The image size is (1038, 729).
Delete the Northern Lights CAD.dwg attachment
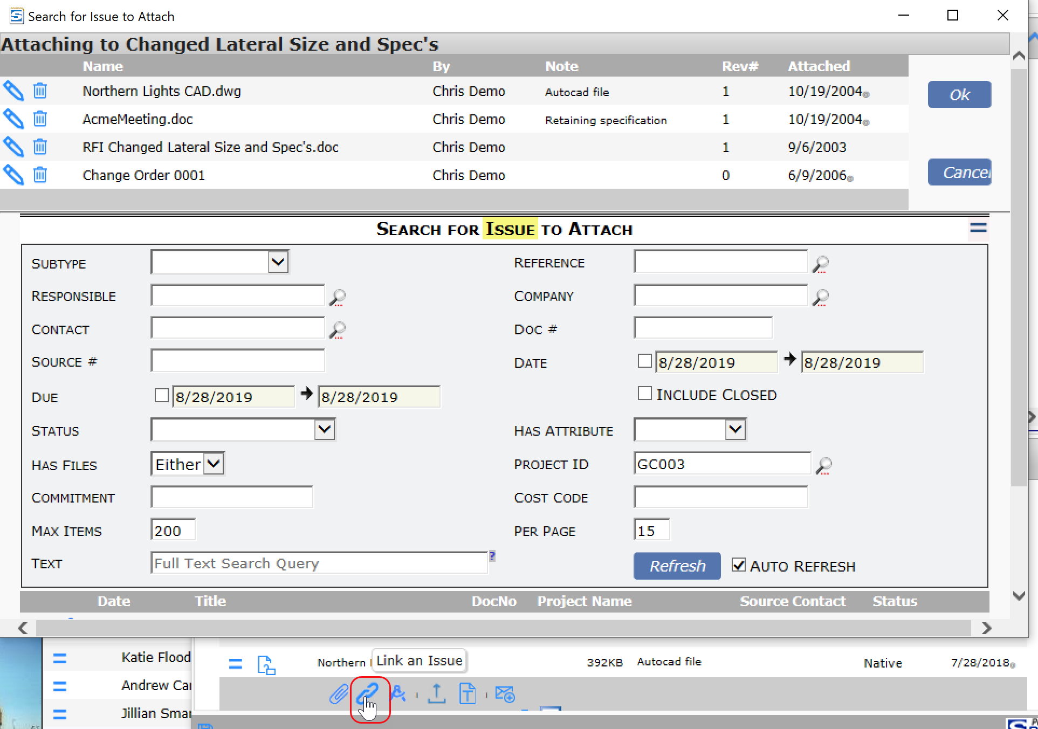pyautogui.click(x=40, y=91)
